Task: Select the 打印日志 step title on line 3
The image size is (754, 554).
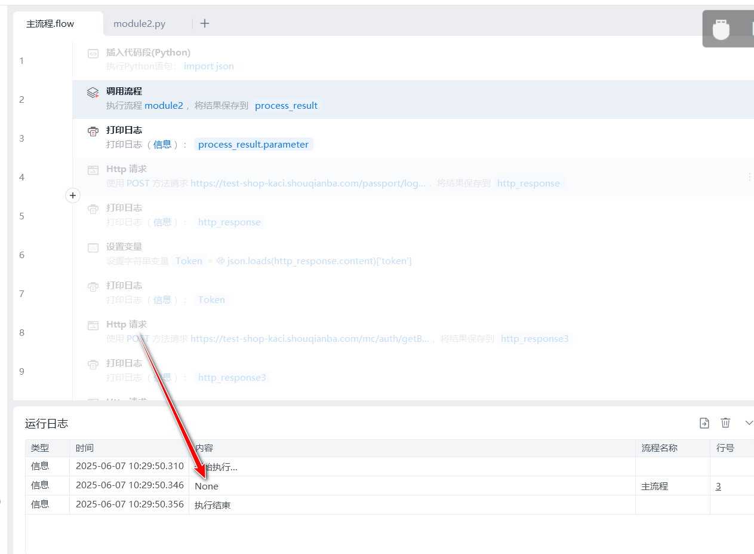Action: click(x=124, y=130)
